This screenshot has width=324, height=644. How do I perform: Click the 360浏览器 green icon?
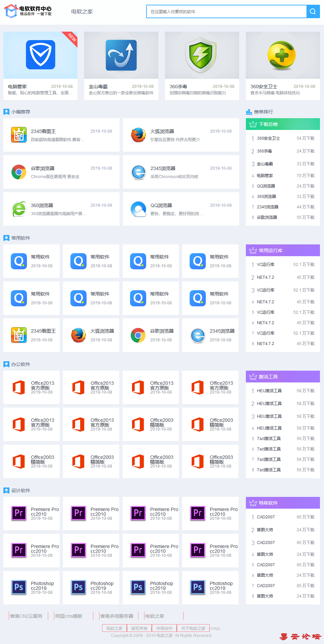pos(19,209)
